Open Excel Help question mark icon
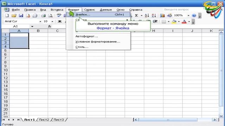The image size is (225, 126). coord(194,15)
